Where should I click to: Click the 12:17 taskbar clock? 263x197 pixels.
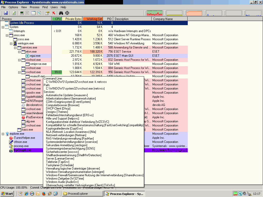click(257, 194)
